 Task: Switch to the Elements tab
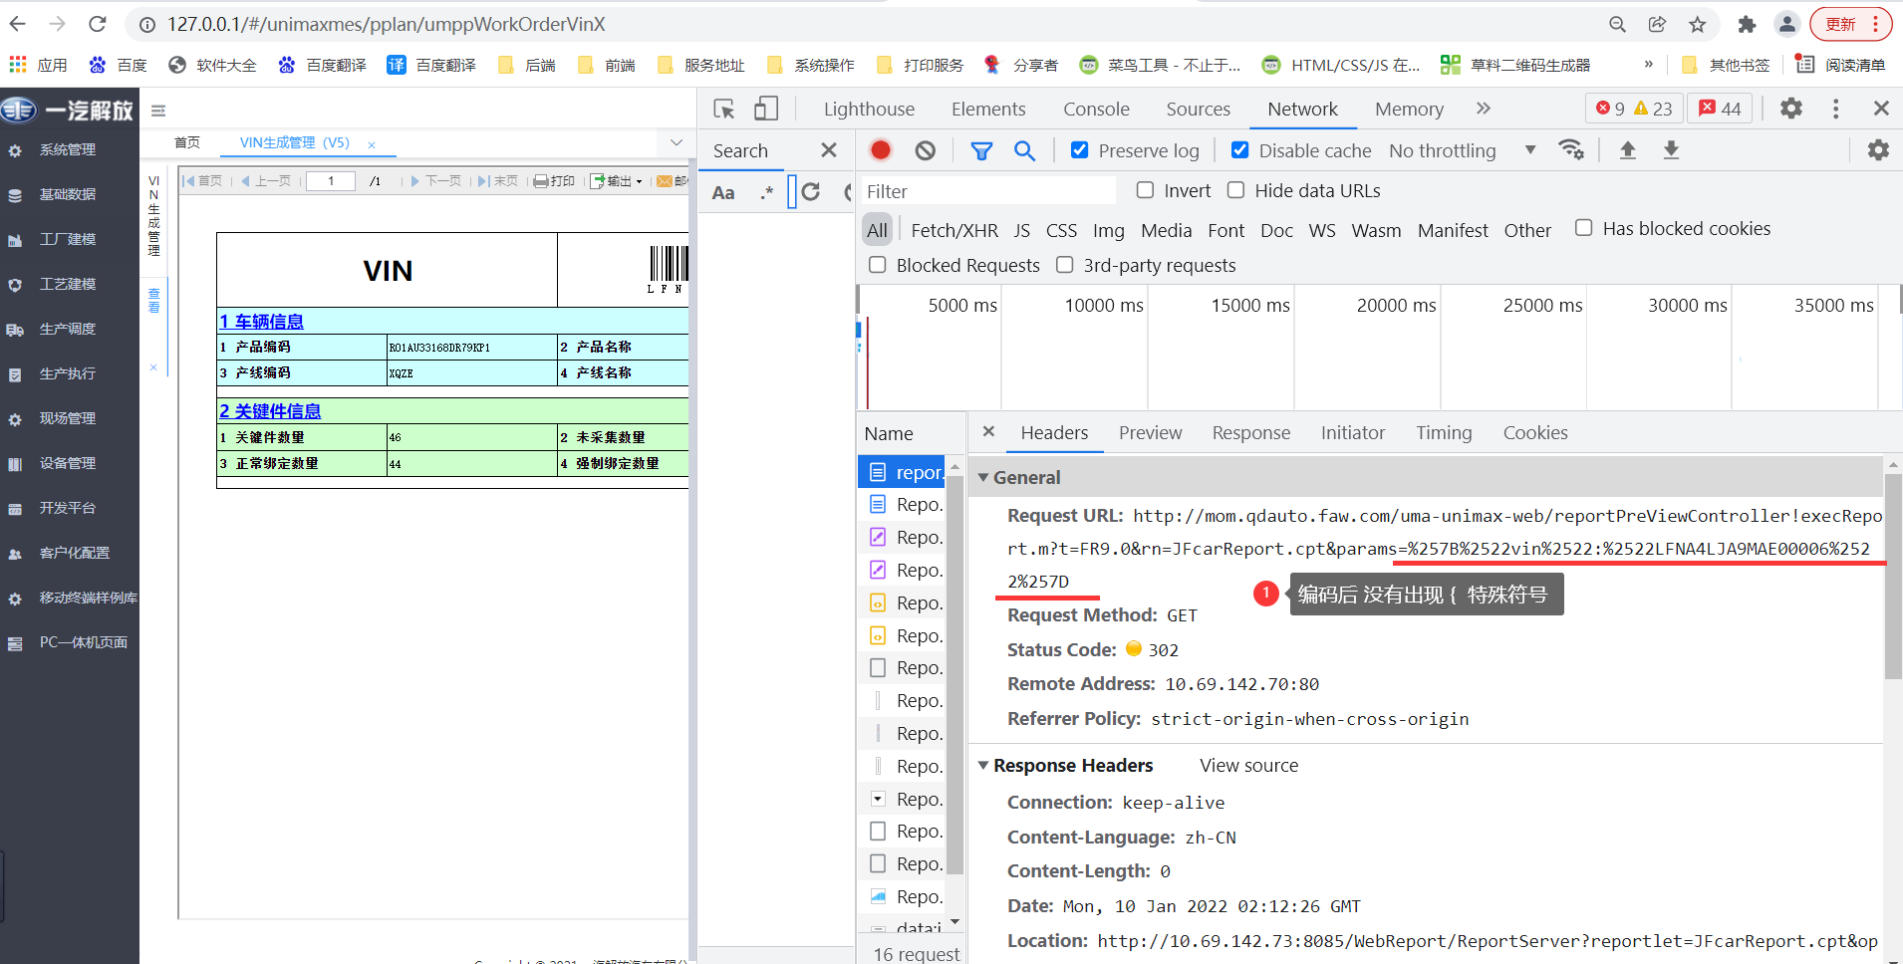point(987,109)
